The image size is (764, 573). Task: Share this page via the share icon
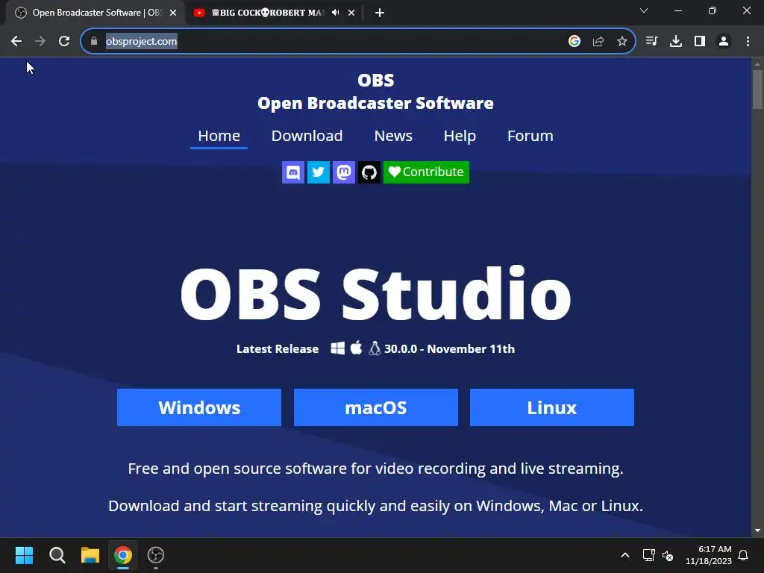pos(598,42)
